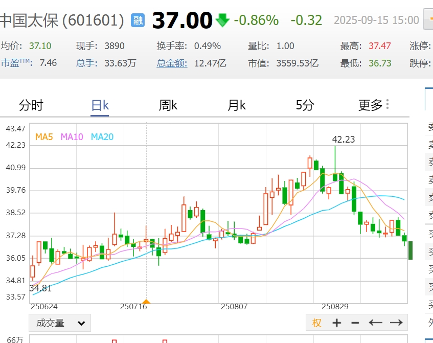Screen dimensions: 433x343
Task: Open the 成交量 indicator dropdown
Action: [60, 323]
